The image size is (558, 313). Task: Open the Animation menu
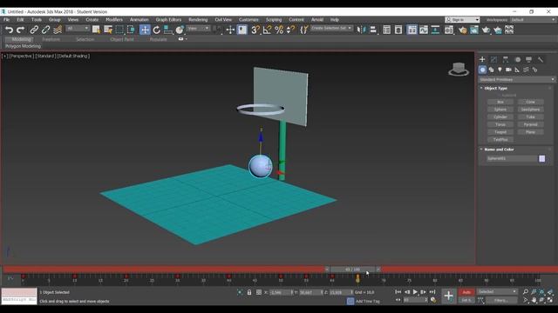click(139, 20)
